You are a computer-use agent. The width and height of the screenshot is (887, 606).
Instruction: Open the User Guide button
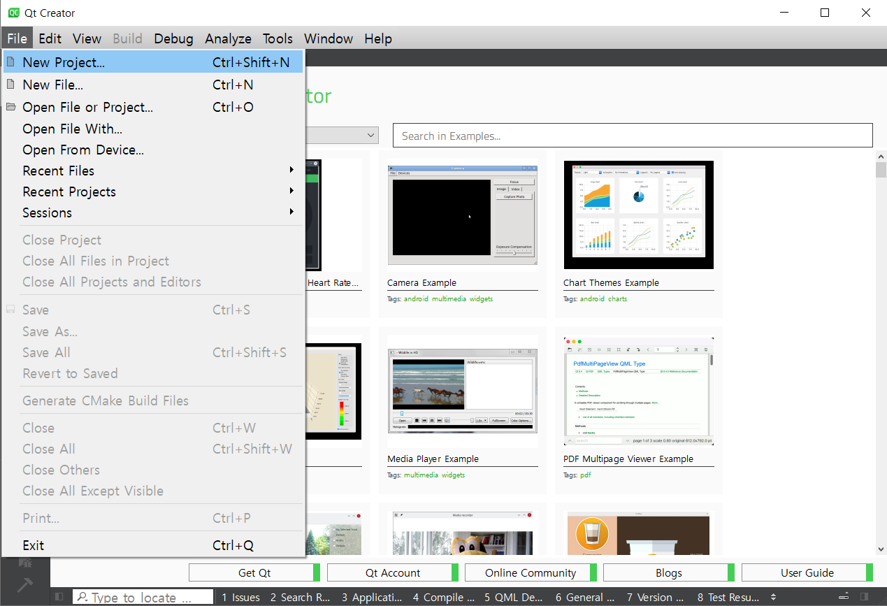807,572
